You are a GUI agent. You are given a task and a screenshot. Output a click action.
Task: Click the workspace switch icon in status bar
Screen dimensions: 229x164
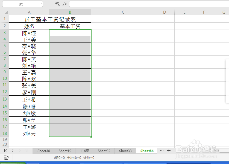click(6, 157)
